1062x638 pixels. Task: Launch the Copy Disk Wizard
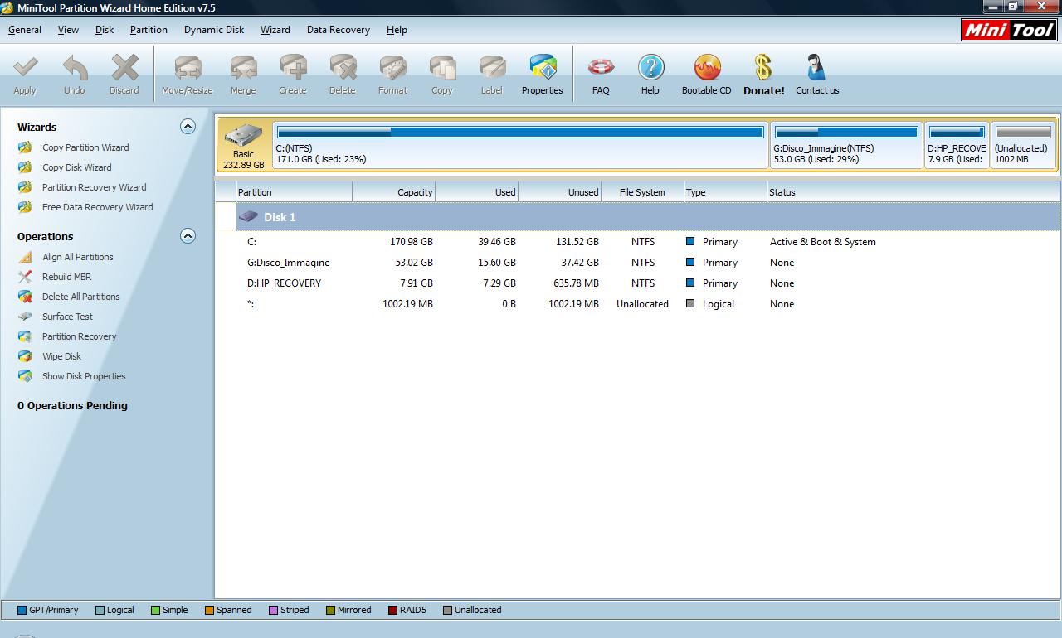click(76, 167)
